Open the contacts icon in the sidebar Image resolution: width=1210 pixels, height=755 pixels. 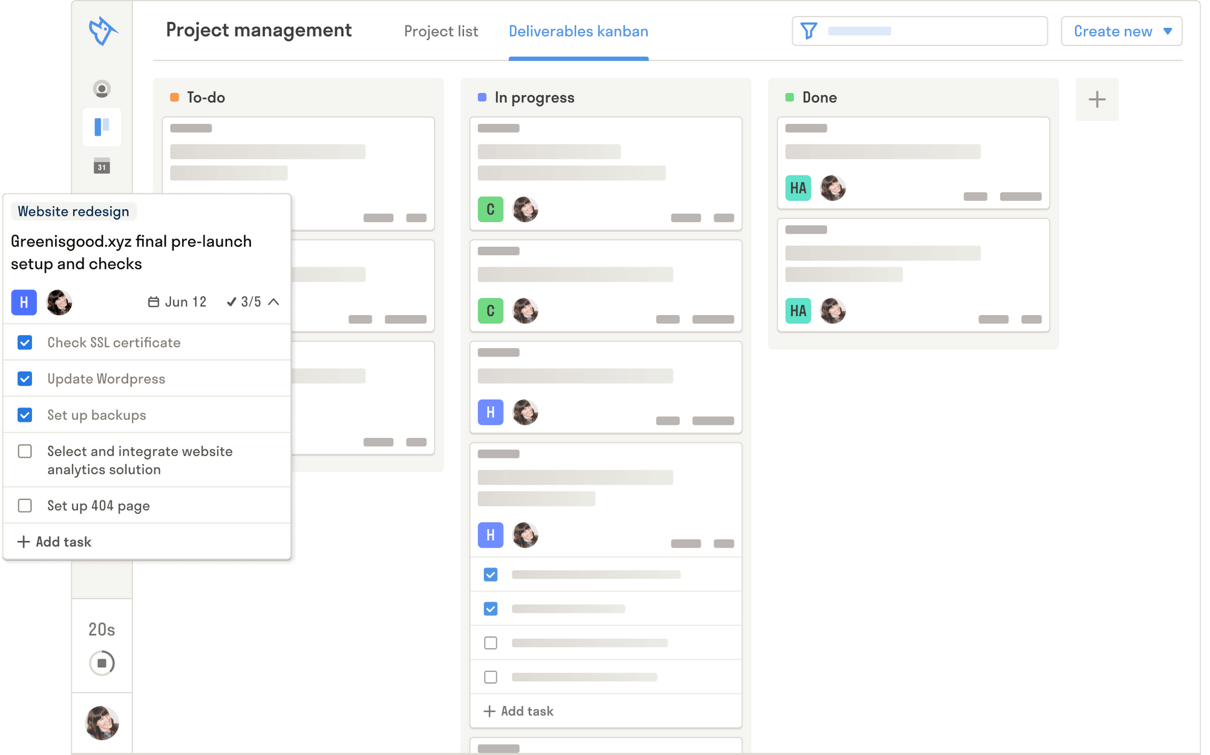(102, 88)
